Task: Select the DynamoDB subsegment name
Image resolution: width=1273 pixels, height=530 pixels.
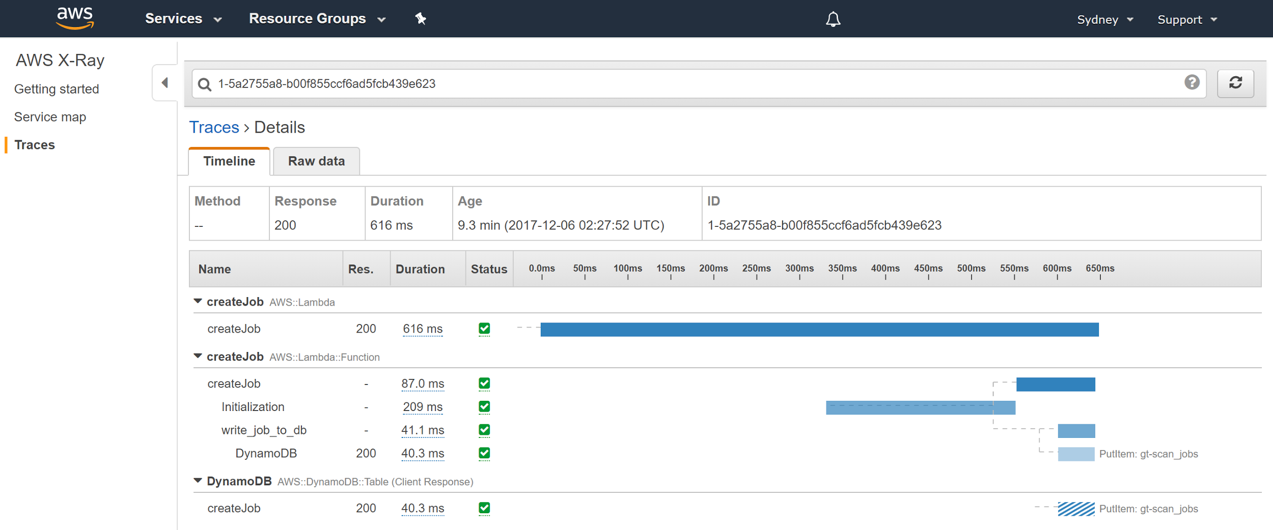Action: click(x=266, y=453)
